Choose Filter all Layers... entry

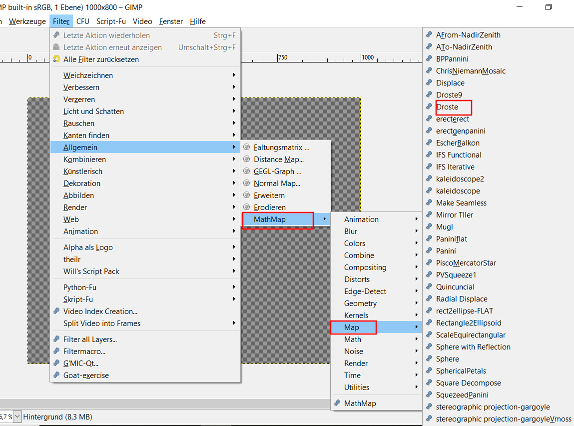click(90, 339)
